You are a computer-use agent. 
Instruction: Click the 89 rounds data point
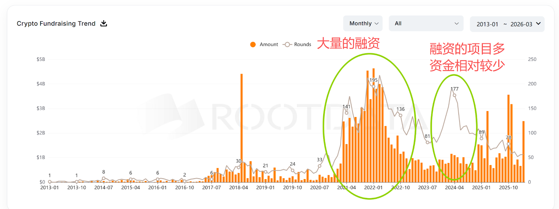[481, 138]
